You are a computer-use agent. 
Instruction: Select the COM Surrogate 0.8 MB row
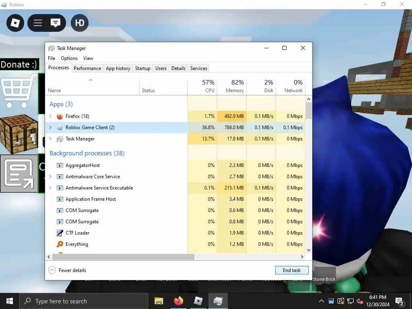(175, 222)
